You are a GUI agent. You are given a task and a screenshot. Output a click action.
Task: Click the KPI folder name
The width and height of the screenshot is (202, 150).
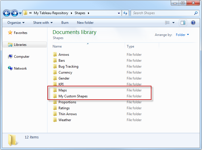click(x=61, y=84)
